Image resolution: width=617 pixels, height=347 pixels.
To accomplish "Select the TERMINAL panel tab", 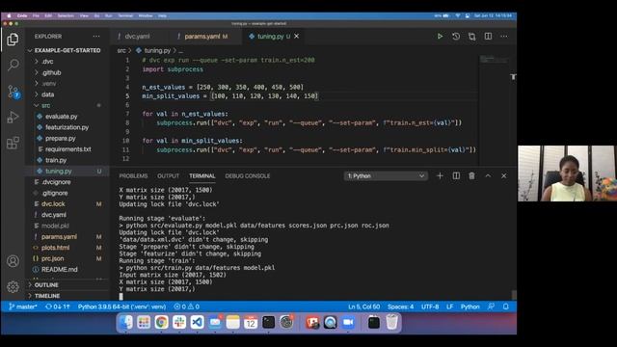I will pos(201,175).
